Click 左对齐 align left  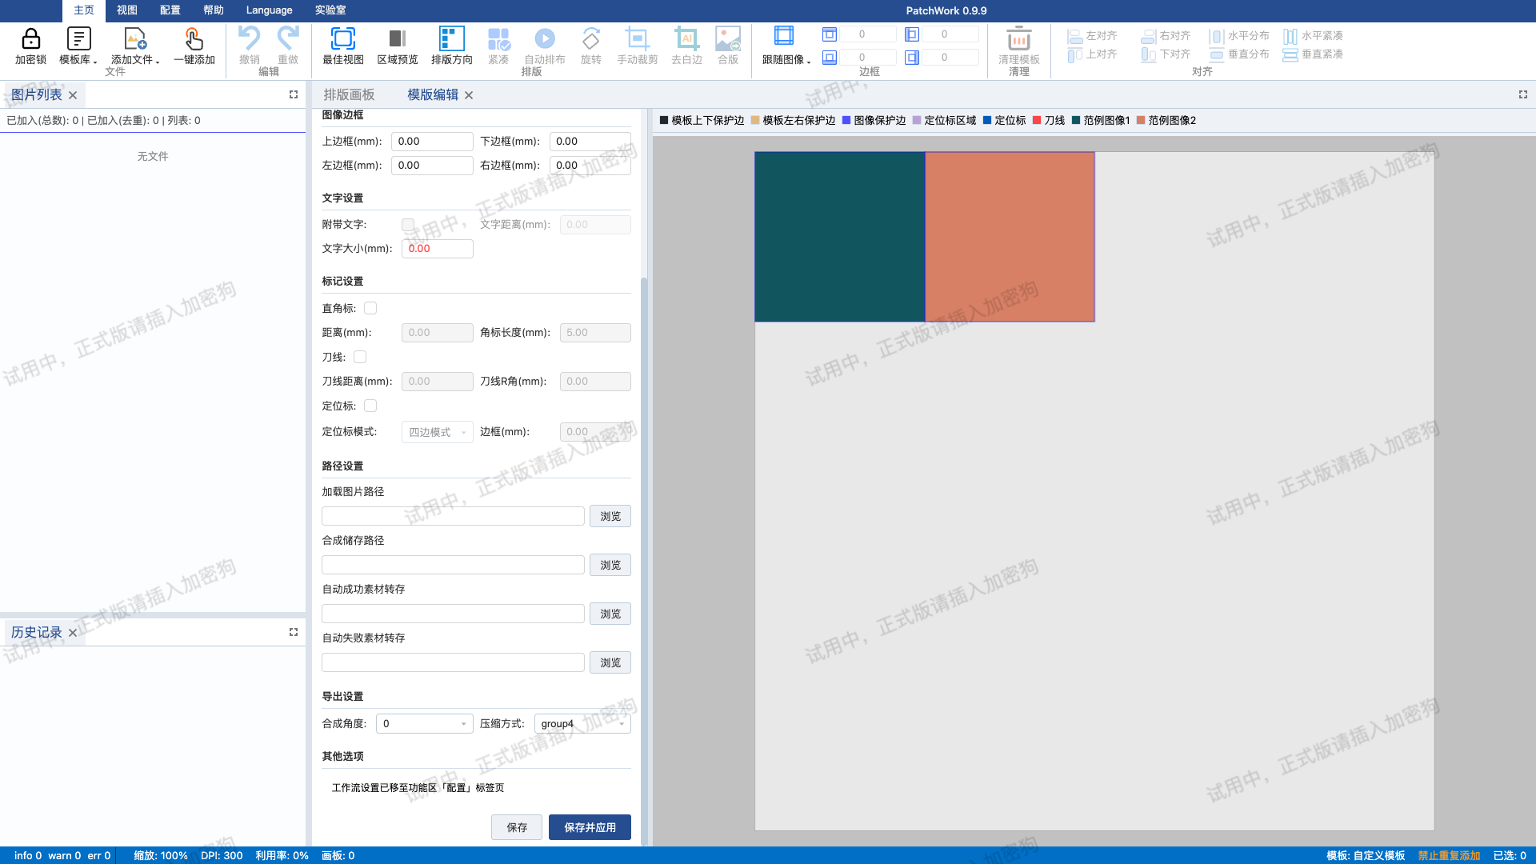1092,36
